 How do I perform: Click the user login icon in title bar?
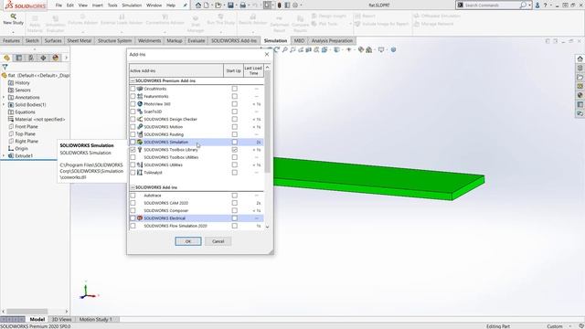tap(537, 5)
